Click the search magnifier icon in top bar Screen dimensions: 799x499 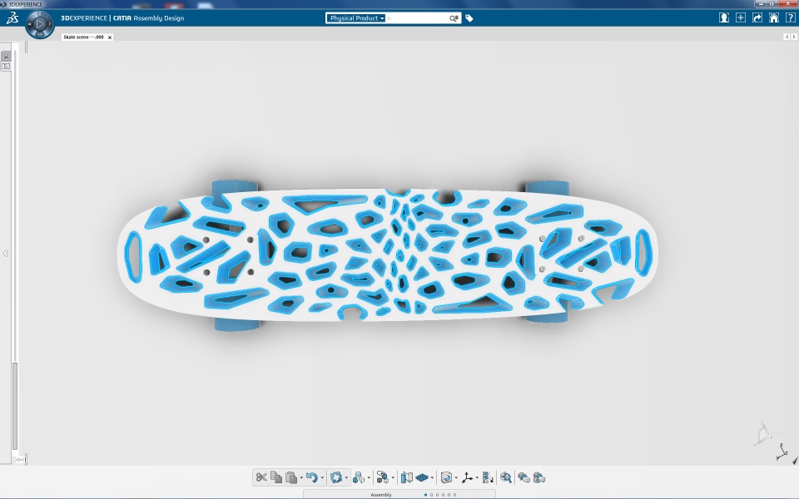pyautogui.click(x=454, y=18)
